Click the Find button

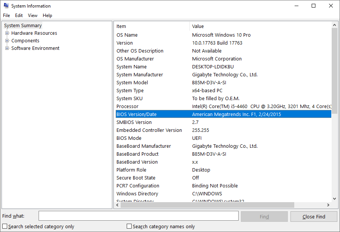click(x=264, y=217)
